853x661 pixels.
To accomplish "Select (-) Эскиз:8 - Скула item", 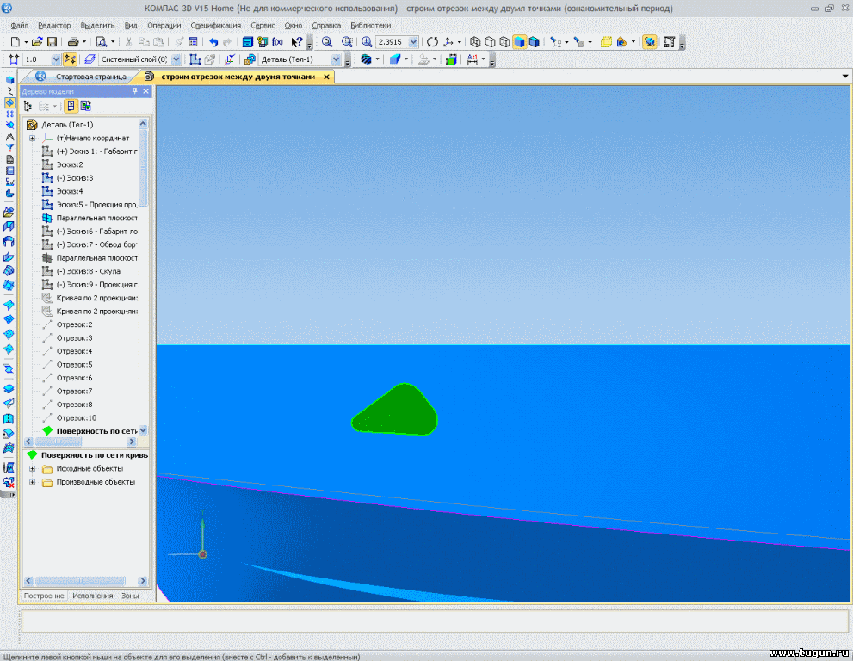I will 88,271.
